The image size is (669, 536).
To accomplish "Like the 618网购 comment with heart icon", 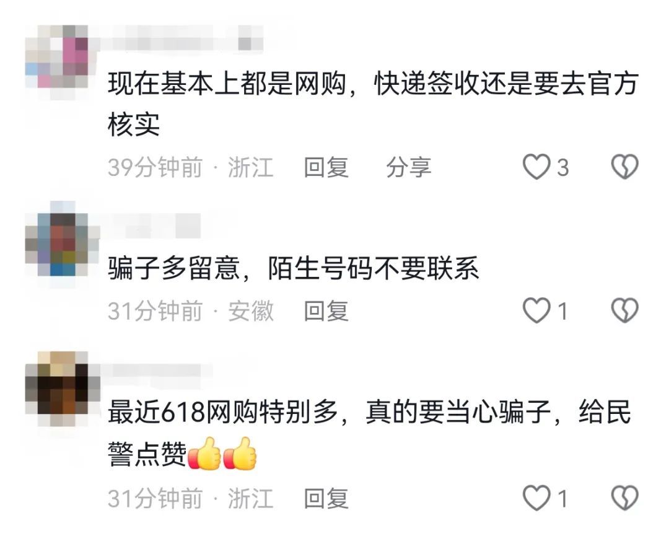I will coord(536,498).
